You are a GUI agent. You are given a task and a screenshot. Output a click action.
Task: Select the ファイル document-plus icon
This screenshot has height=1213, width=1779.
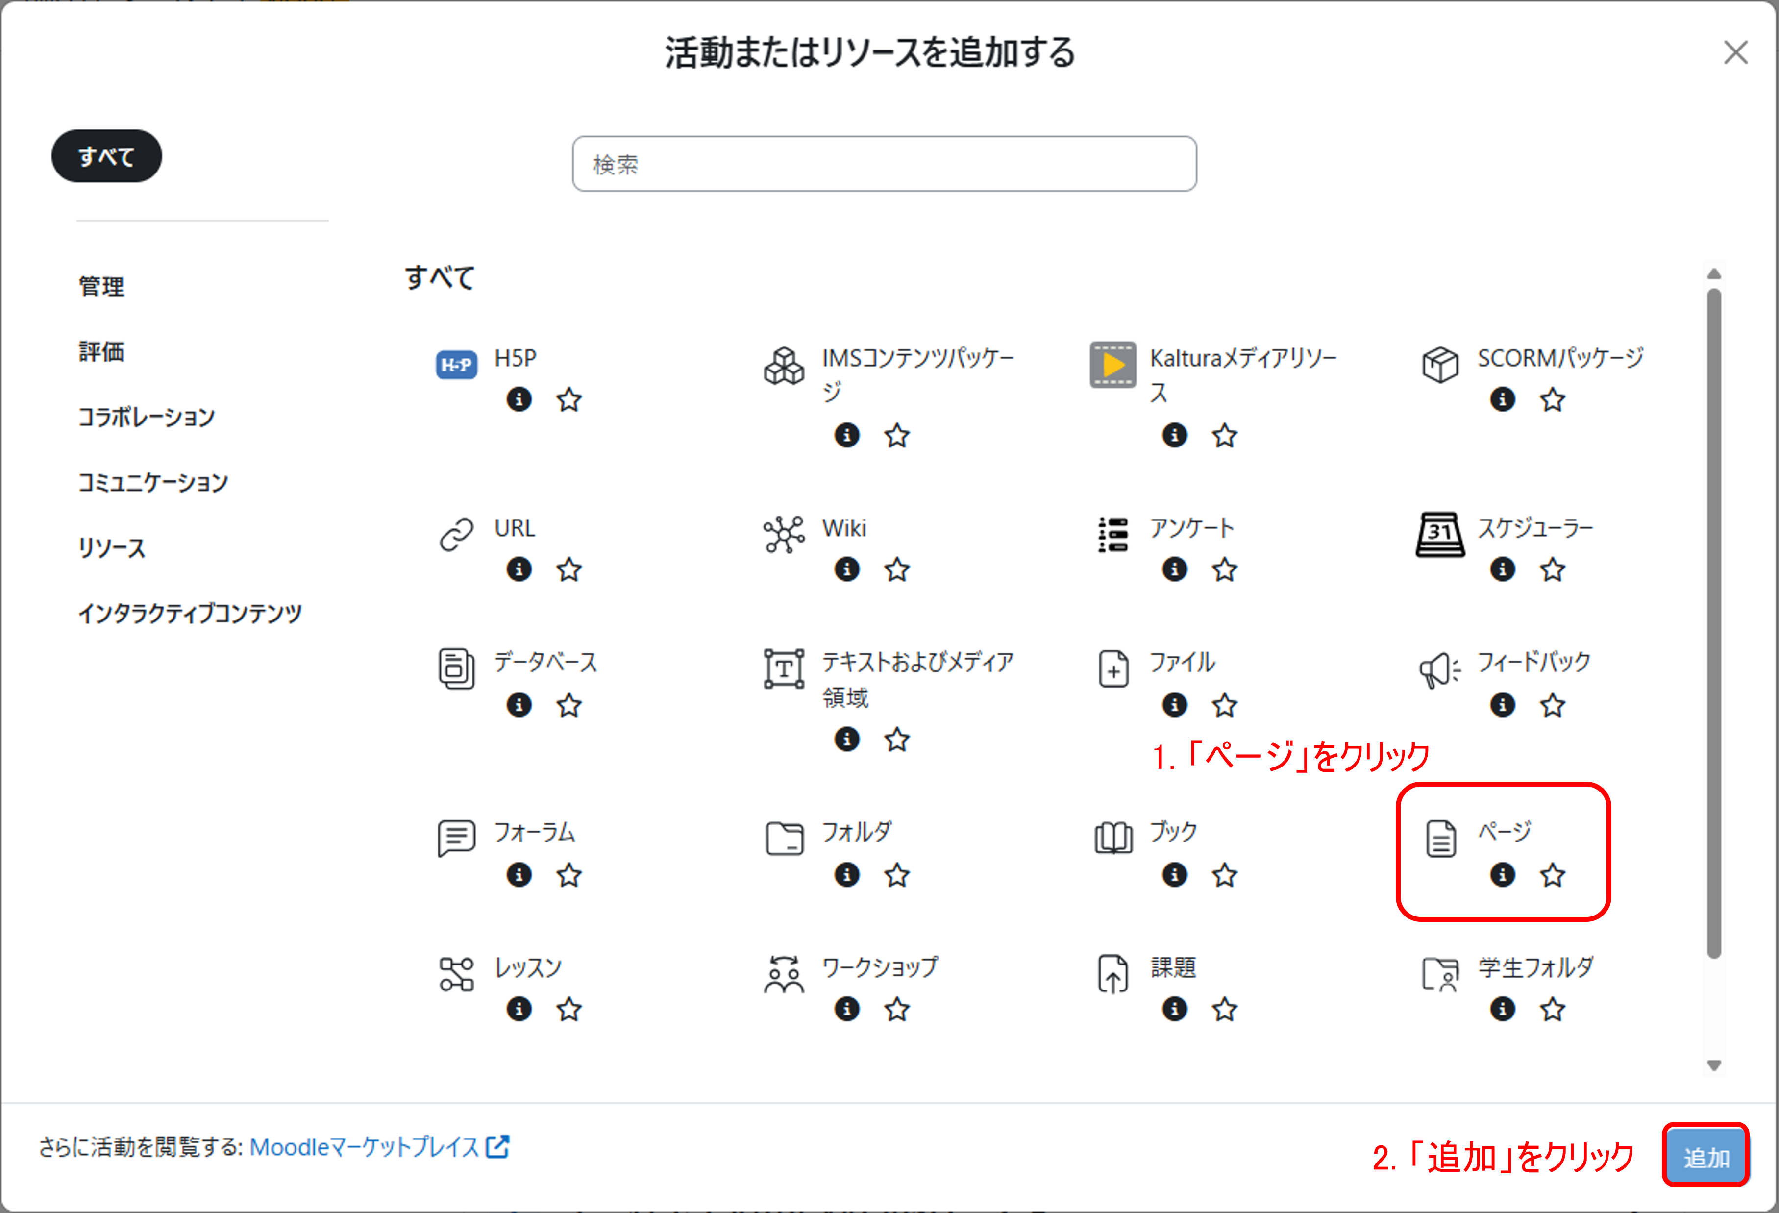point(1113,669)
